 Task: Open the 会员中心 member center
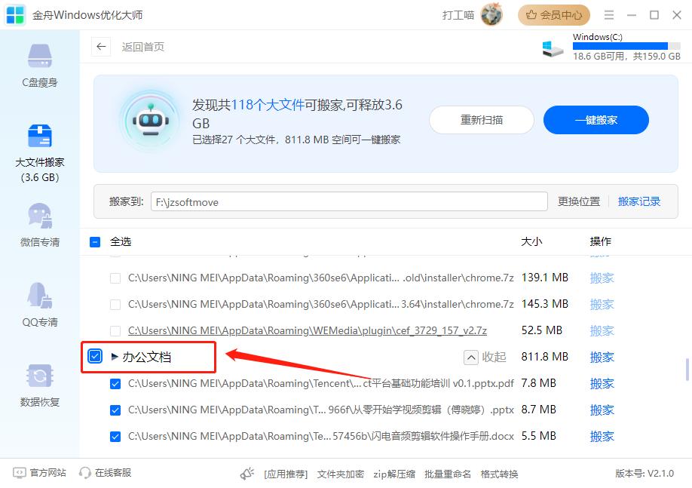point(554,14)
